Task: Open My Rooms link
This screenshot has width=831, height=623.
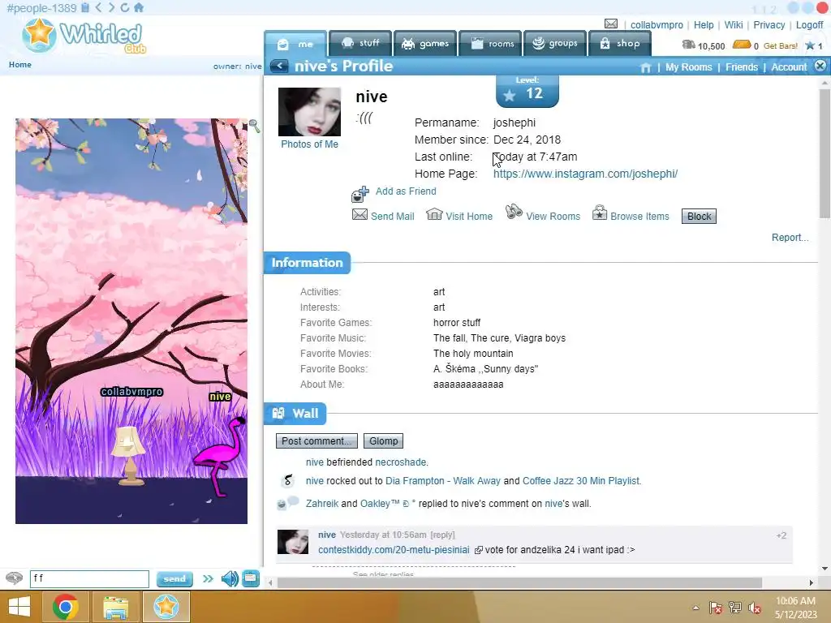Action: (688, 67)
